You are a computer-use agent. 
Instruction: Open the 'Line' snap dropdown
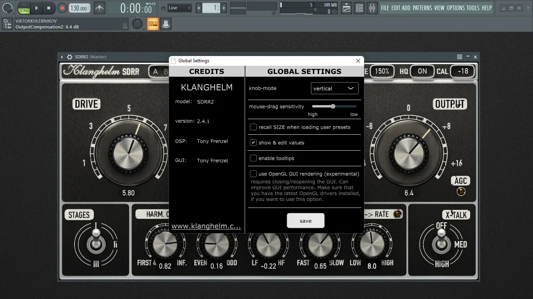180,7
